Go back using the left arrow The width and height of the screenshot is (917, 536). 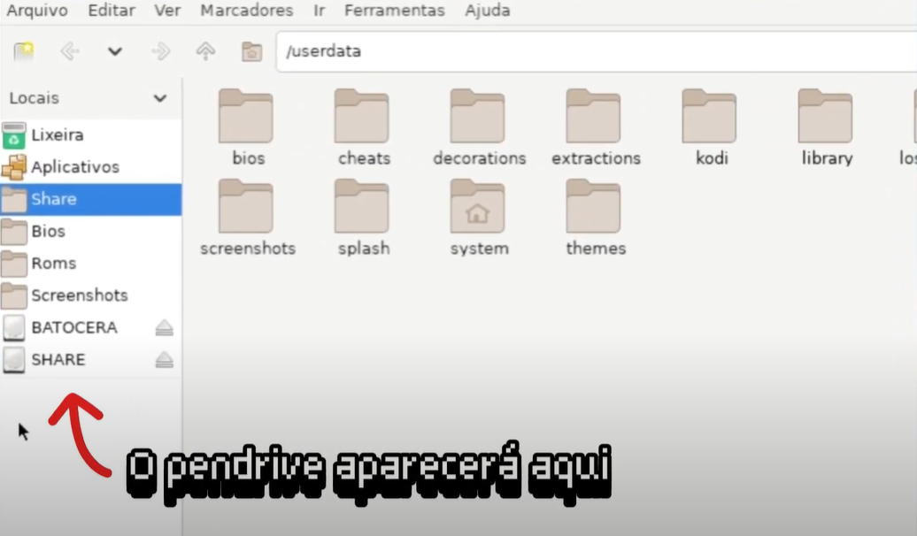pos(69,51)
